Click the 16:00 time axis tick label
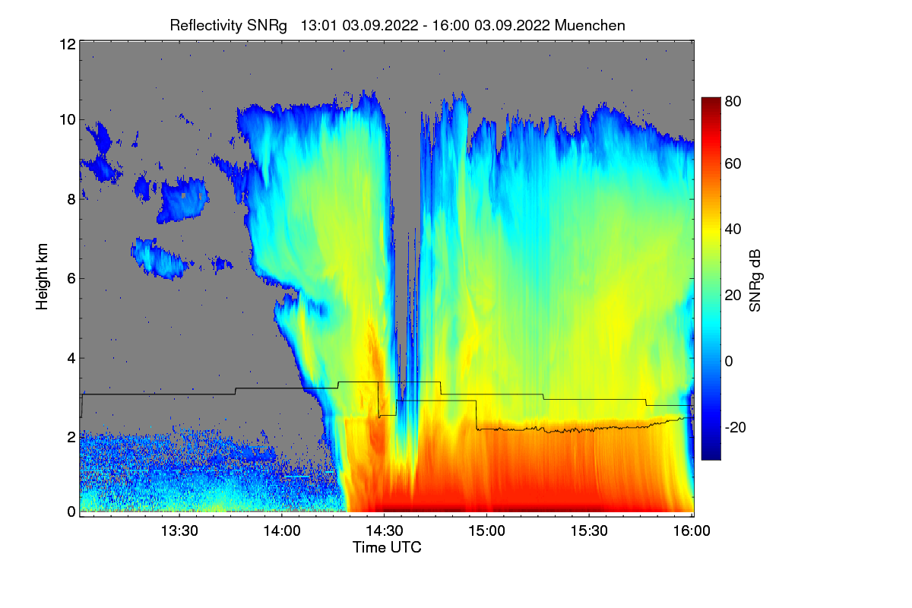The height and width of the screenshot is (608, 912). tap(691, 531)
